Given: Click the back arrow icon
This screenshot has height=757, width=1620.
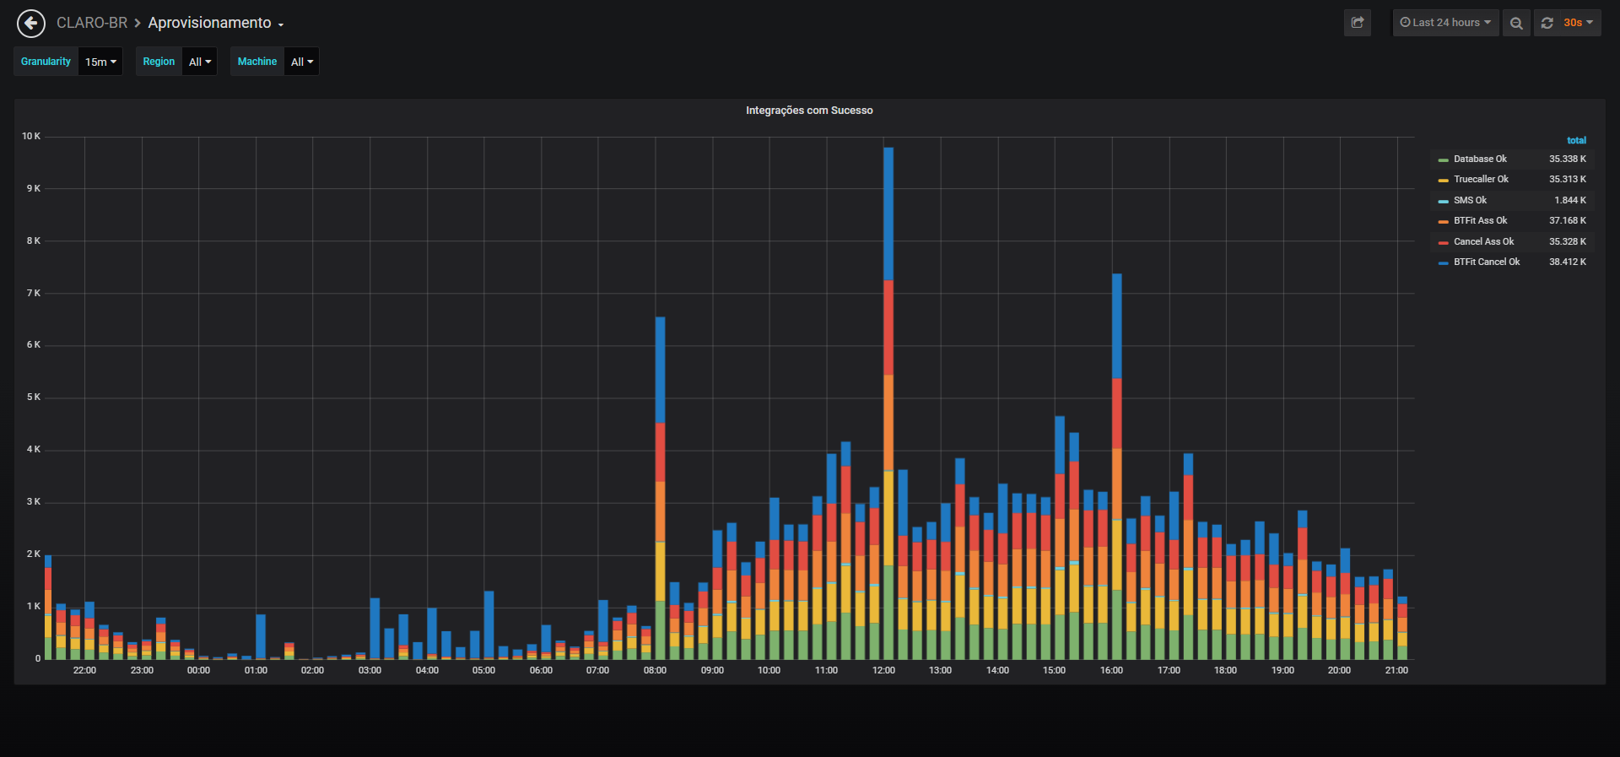Looking at the screenshot, I should pos(31,23).
